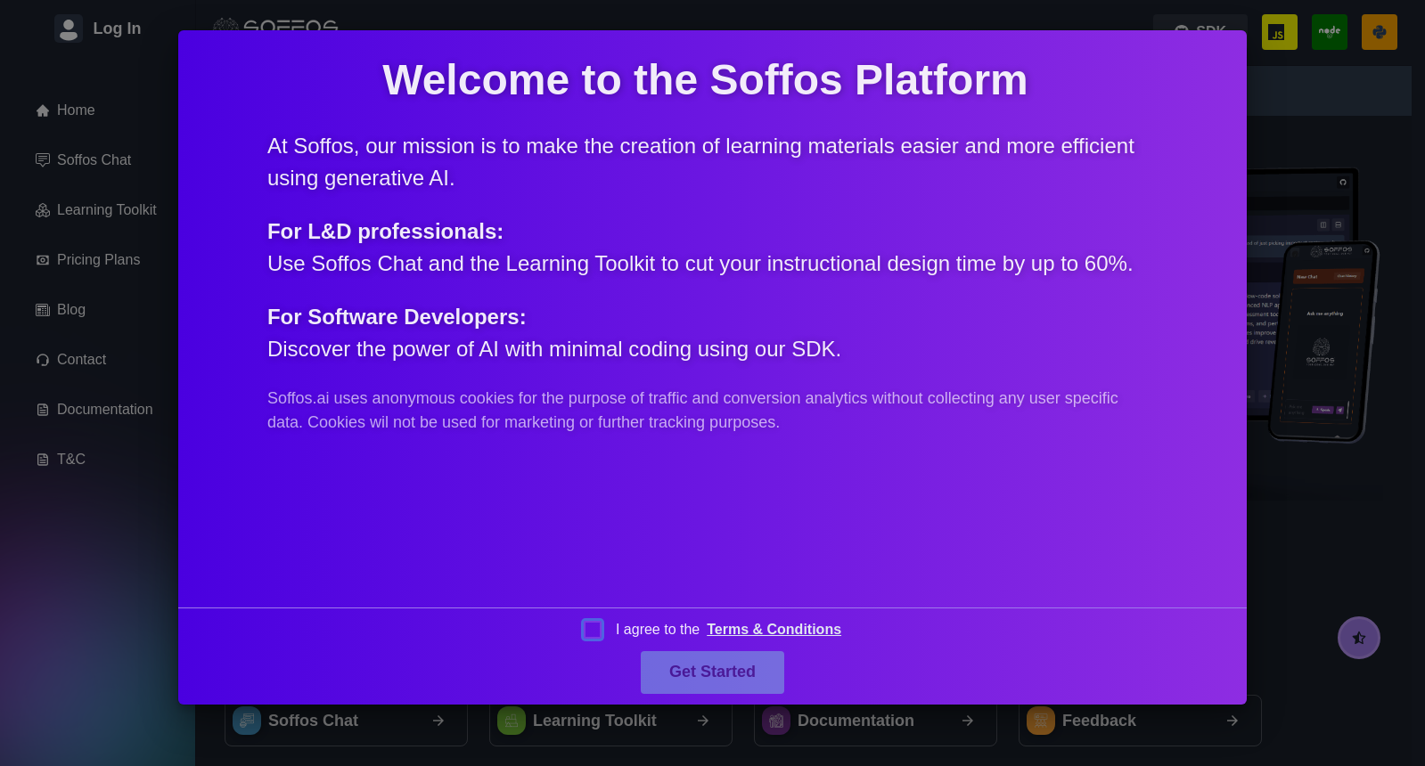Click the Blog sidebar icon

tap(43, 310)
